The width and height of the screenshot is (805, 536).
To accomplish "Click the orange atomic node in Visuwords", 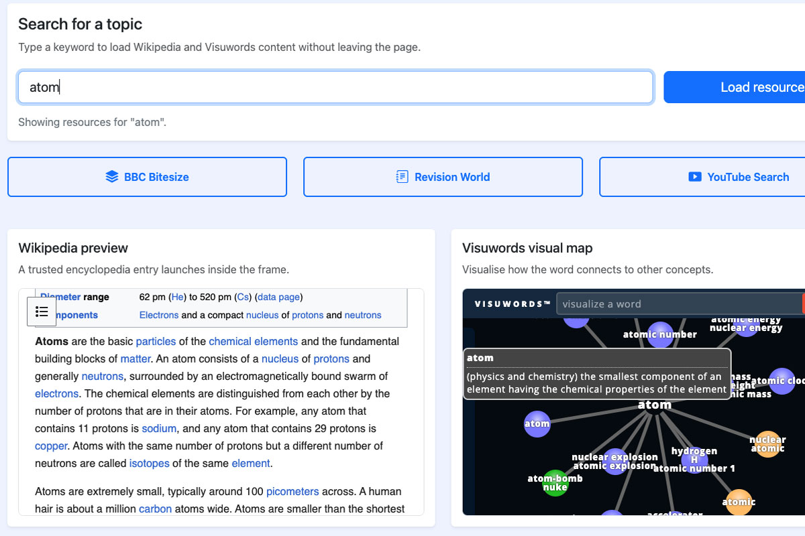I will 739,502.
